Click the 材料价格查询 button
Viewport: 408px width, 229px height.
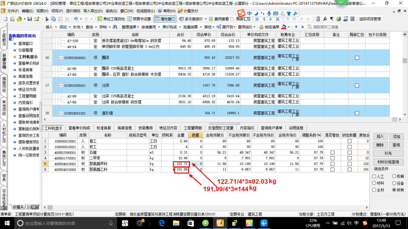pos(388,162)
